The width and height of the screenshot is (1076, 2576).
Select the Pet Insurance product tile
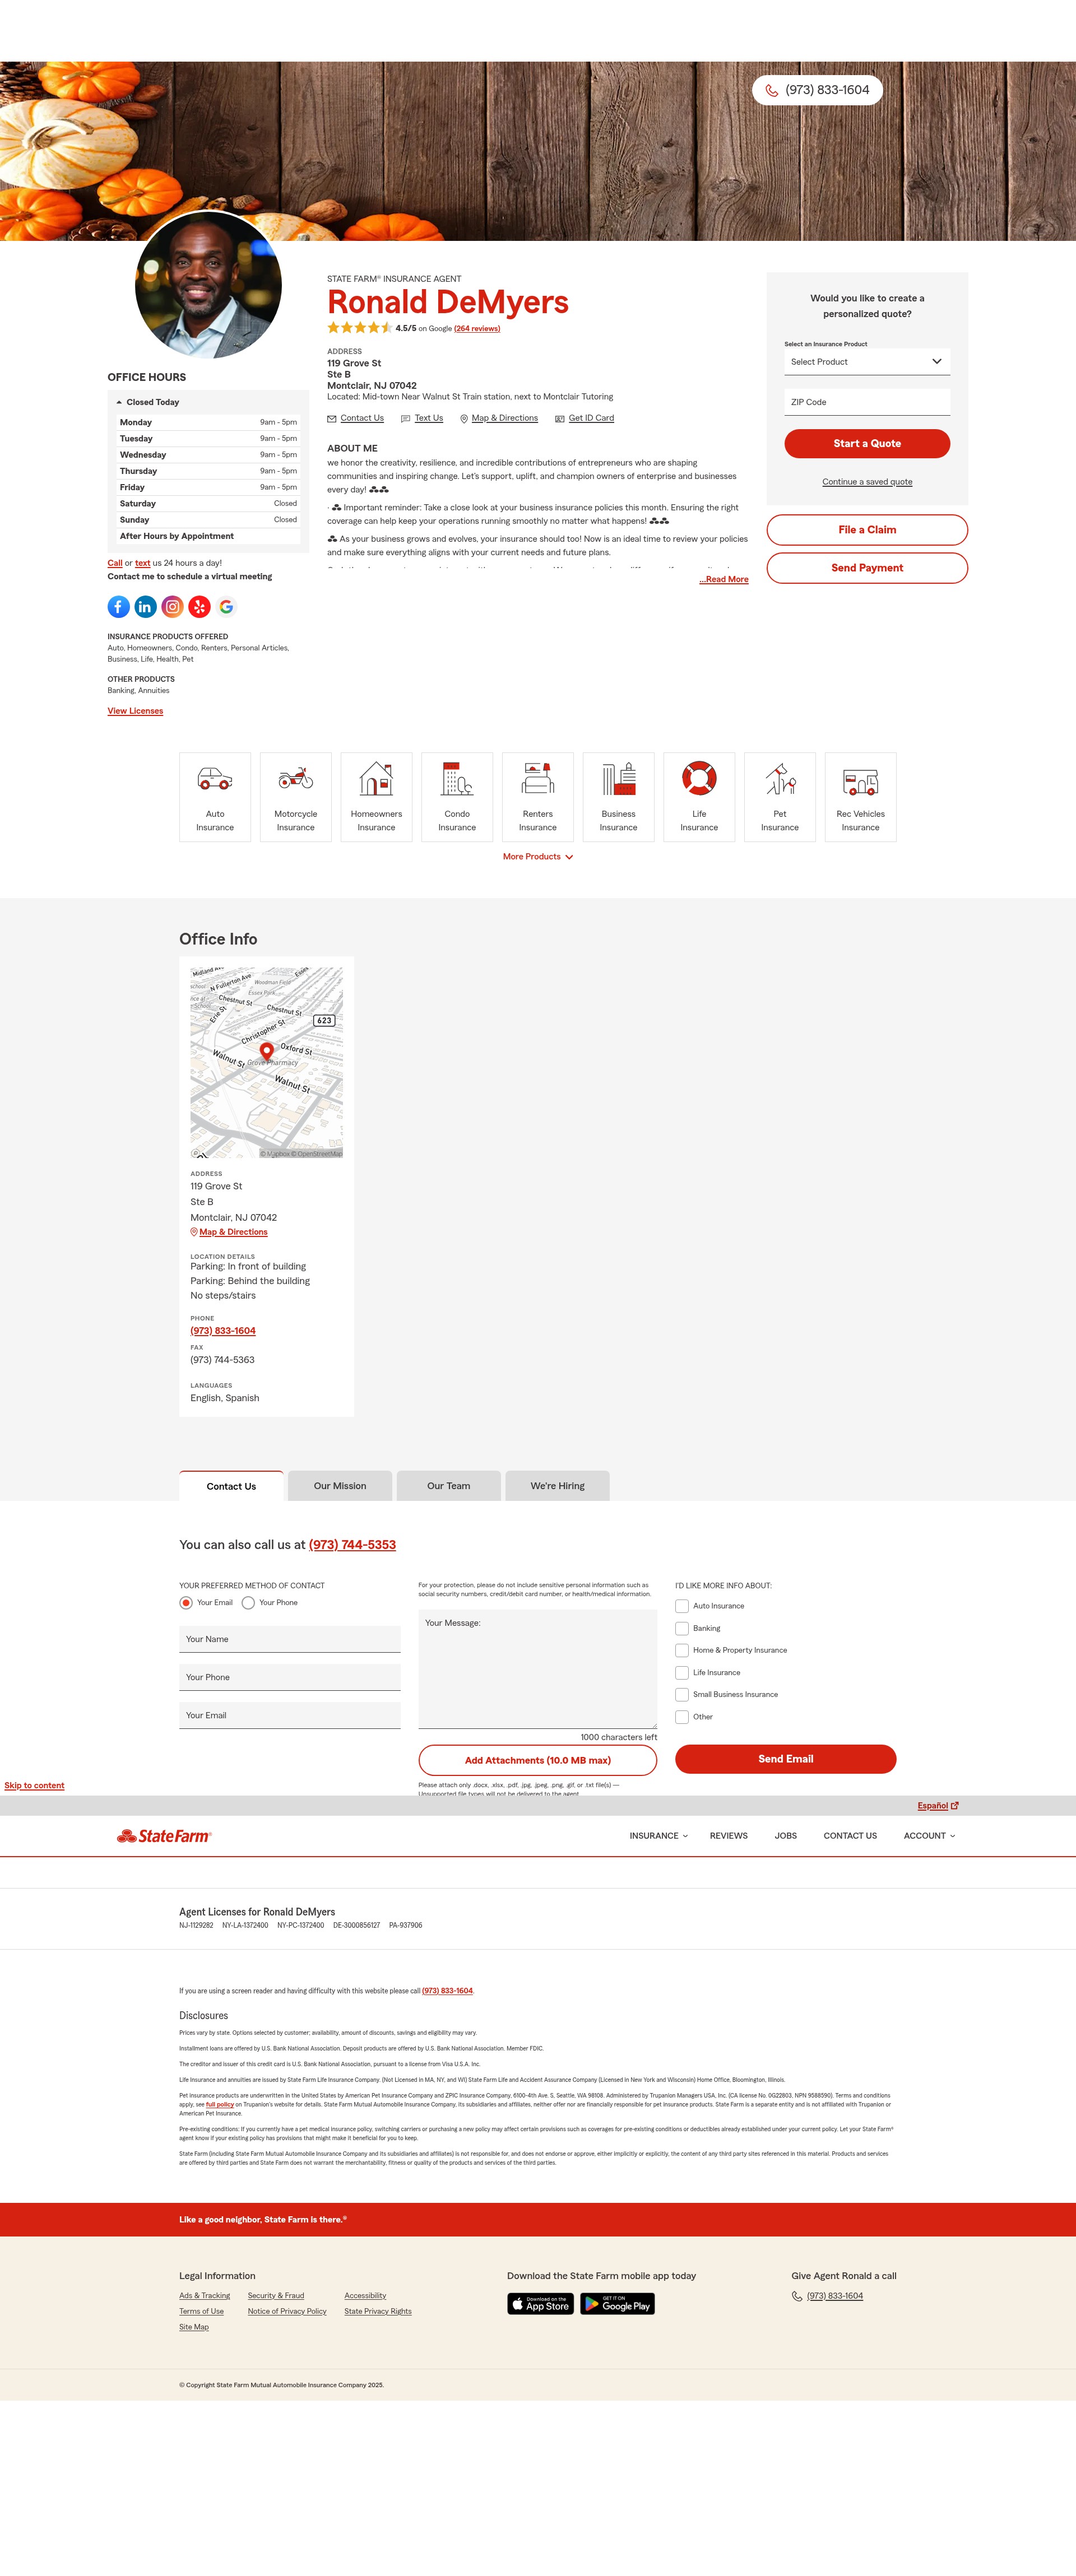pos(780,797)
